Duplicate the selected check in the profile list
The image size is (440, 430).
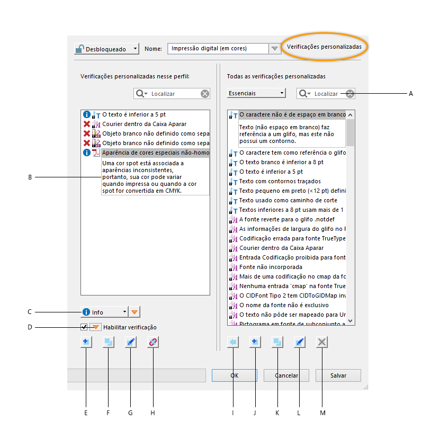(109, 342)
